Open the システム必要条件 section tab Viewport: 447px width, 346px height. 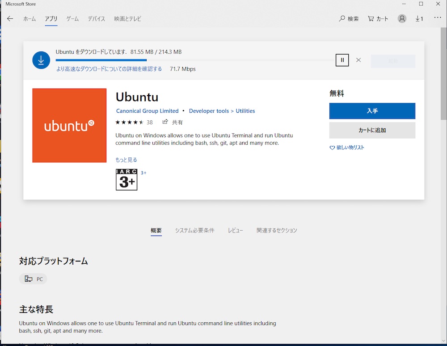[194, 230]
